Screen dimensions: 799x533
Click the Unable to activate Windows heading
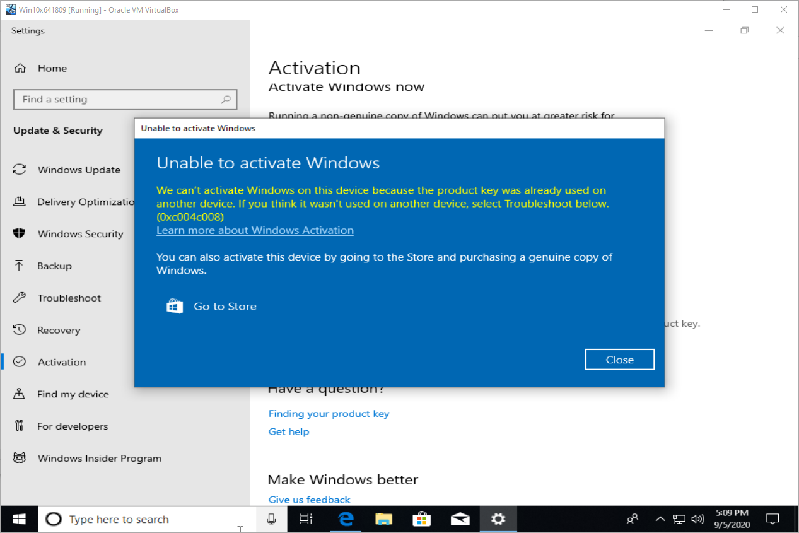click(268, 163)
